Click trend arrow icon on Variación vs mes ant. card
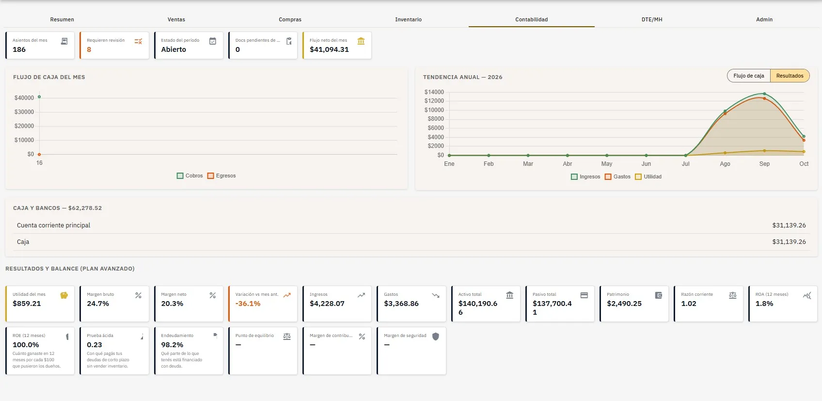The width and height of the screenshot is (822, 401). click(x=287, y=295)
